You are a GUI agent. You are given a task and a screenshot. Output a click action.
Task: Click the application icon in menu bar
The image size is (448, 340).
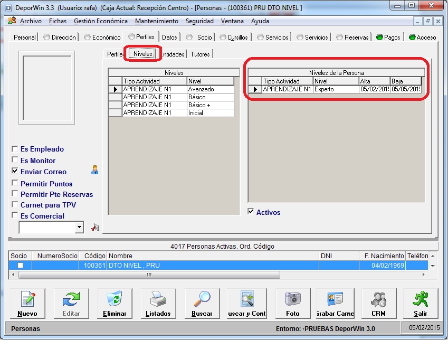(x=12, y=21)
